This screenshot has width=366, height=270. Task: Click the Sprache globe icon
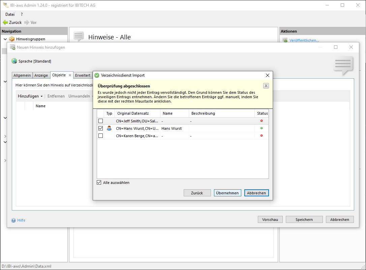pos(14,61)
